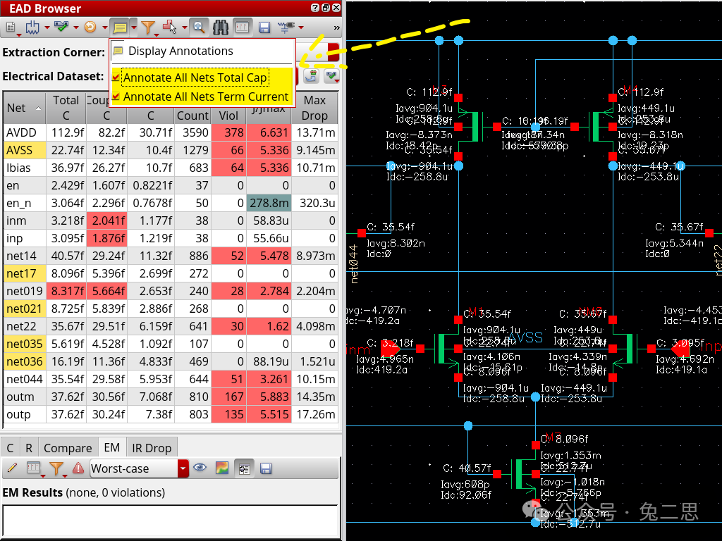This screenshot has width=722, height=541.
Task: Click the yellow annotation note toolbar icon
Action: (x=119, y=27)
